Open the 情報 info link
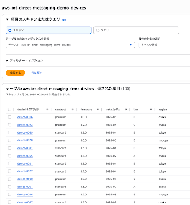This screenshot has width=190, height=205. 64,20
